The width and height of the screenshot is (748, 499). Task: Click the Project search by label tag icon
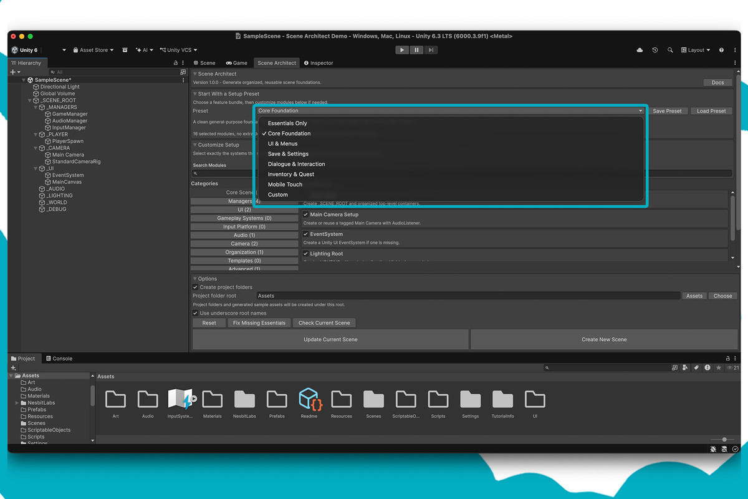(696, 368)
